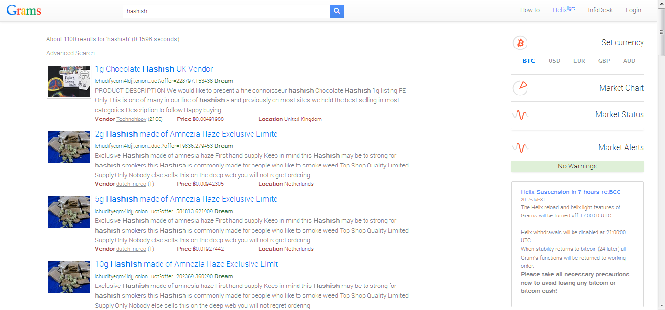Click the green 'No Warnings' bar
Screen dimensions: 665x310
(x=577, y=167)
